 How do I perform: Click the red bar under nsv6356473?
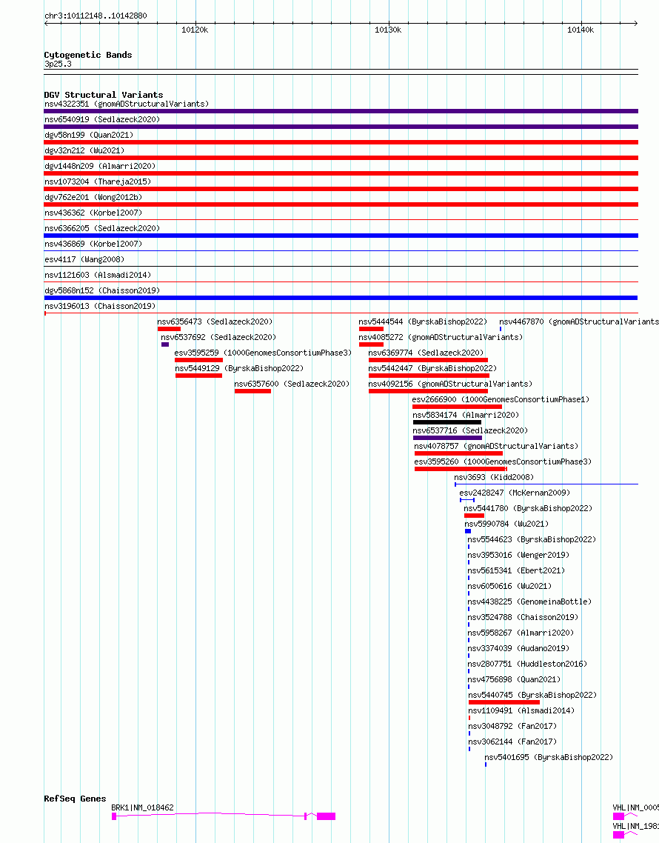(x=169, y=329)
